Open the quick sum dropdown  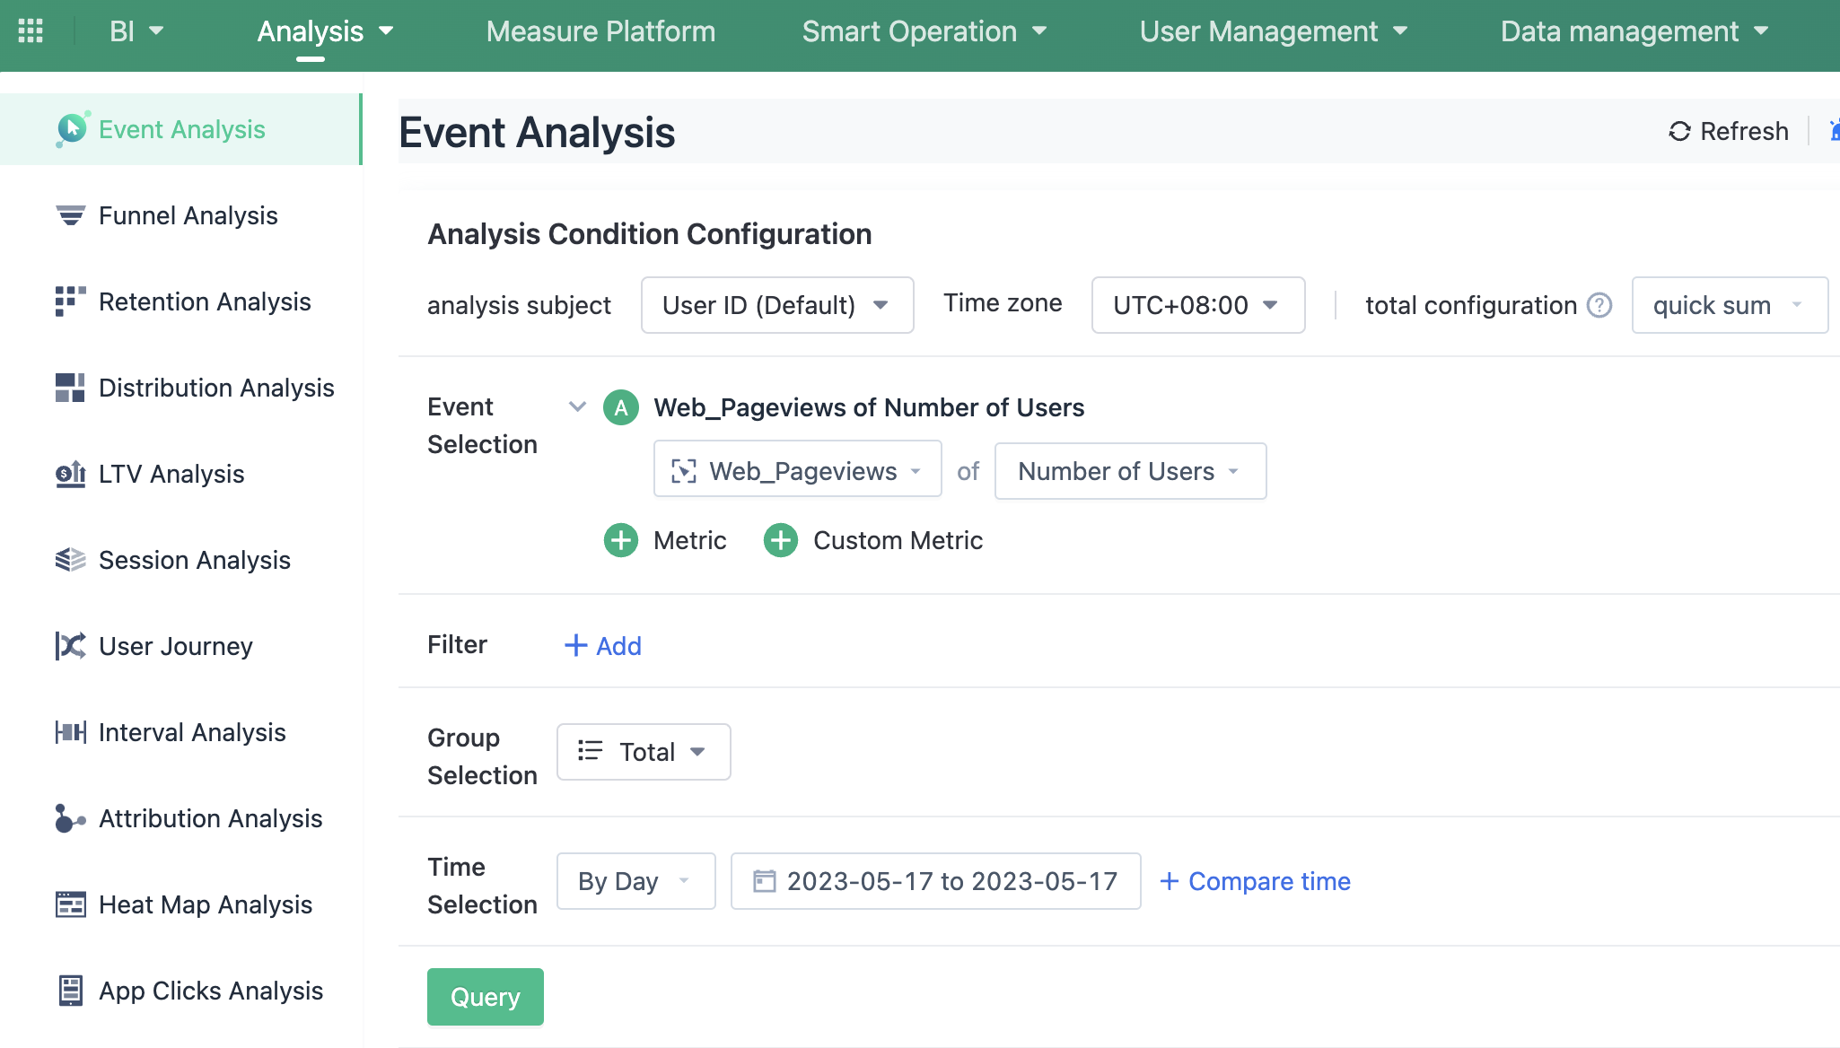click(1730, 305)
